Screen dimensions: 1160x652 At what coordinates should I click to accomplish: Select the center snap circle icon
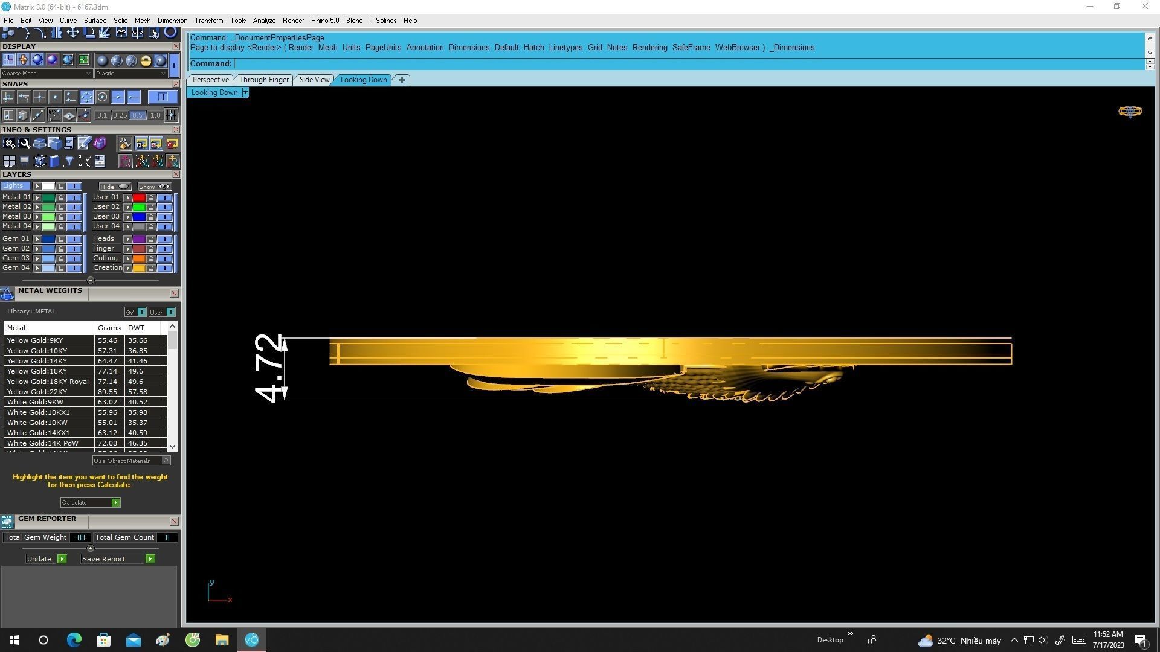tap(102, 97)
